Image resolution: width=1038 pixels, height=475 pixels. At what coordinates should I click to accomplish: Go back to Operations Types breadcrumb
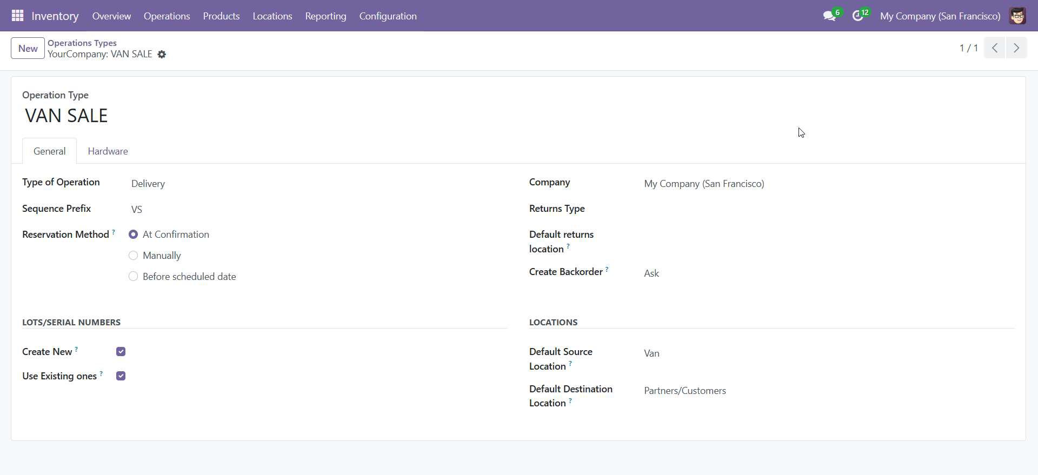click(82, 43)
